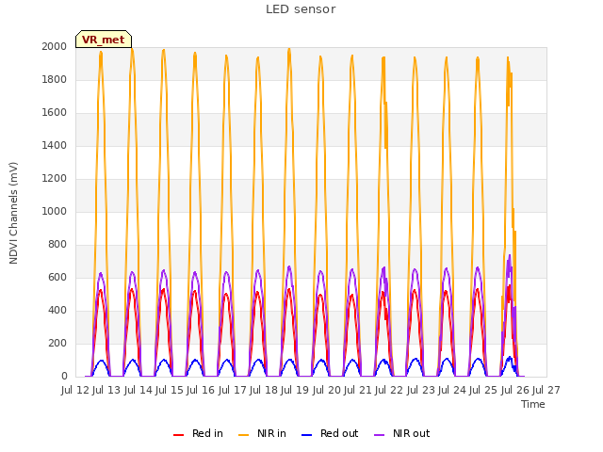603x452 pixels.
Task: Click the Jul 18 x-axis label
Action: pyautogui.click(x=264, y=390)
